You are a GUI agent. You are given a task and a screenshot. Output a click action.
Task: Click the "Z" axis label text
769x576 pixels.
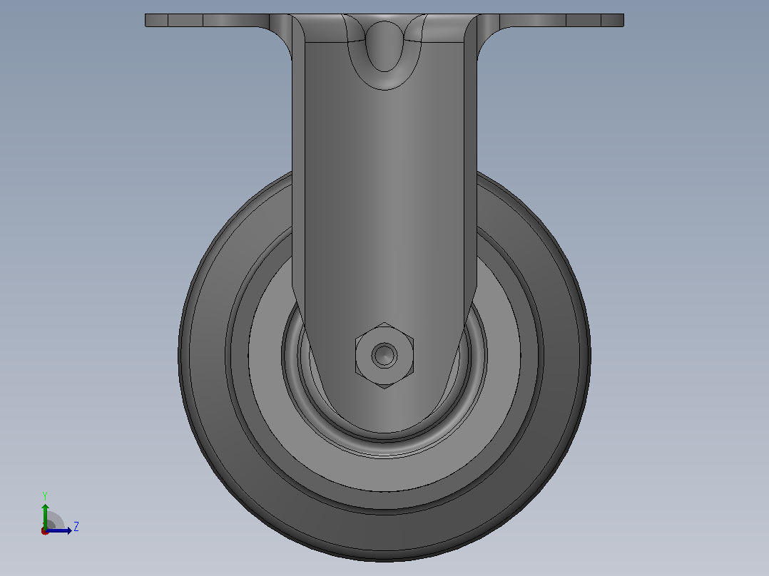[x=76, y=527]
